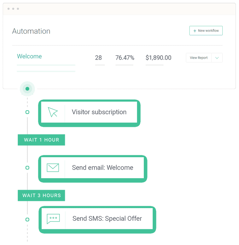Viewport: 239px width, 245px height.
Task: Click the WAIT 3 HOURS delay label
Action: click(41, 196)
